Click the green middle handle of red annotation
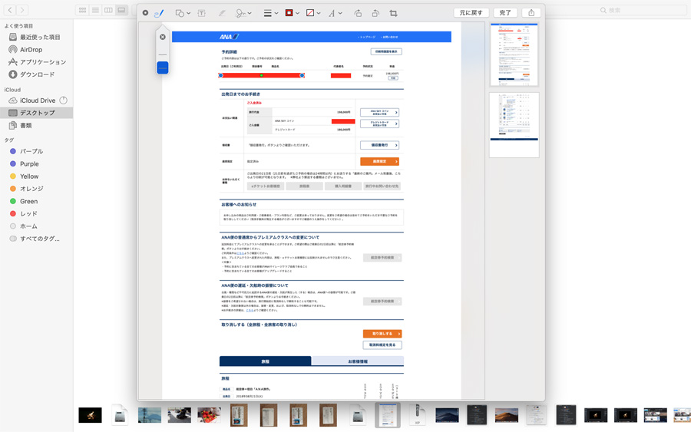 tap(261, 75)
